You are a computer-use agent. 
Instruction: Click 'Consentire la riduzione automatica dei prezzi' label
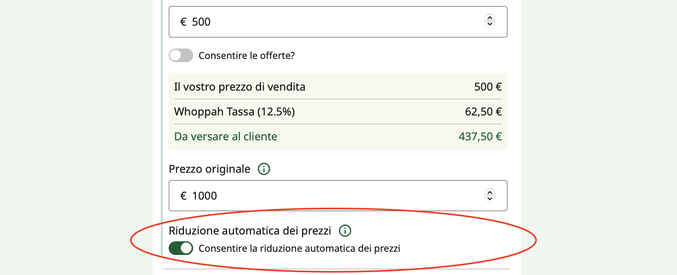tap(300, 248)
